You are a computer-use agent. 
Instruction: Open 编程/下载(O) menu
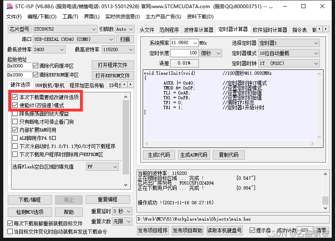point(42,17)
